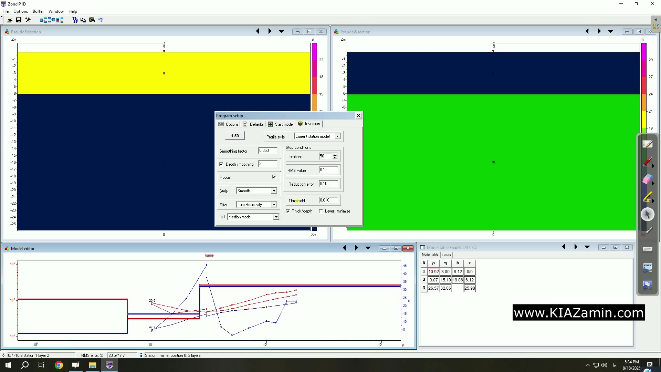
Task: Click the Smoothing factor input field
Action: point(268,151)
